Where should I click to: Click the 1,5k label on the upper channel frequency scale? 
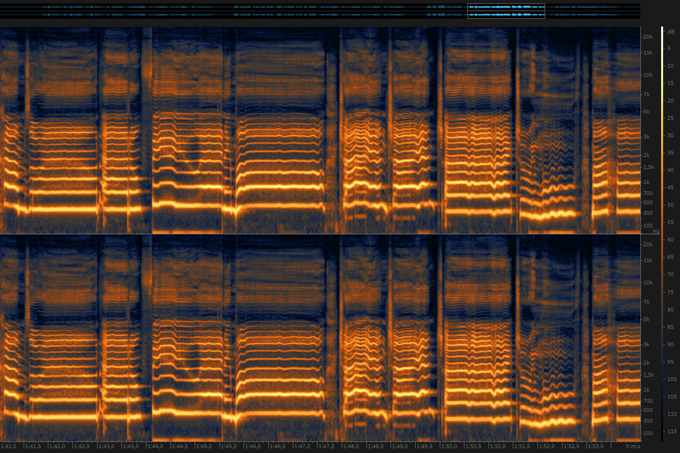point(649,167)
